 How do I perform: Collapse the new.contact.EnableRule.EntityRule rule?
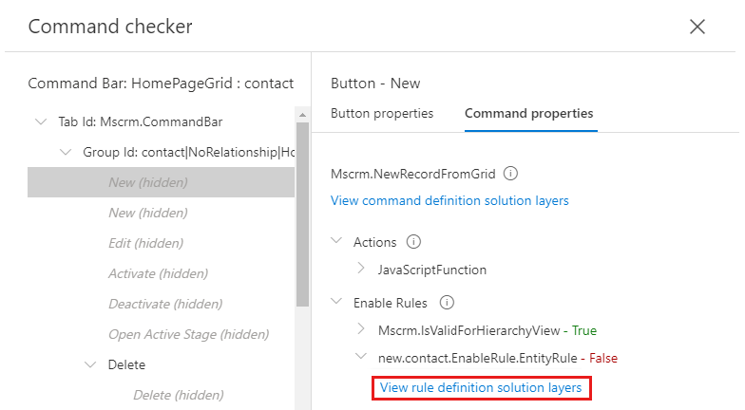click(x=361, y=357)
